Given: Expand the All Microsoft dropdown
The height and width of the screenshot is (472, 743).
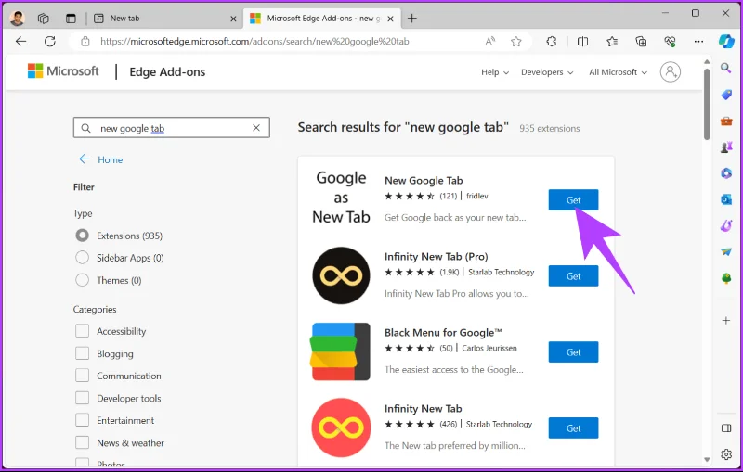Looking at the screenshot, I should [618, 72].
